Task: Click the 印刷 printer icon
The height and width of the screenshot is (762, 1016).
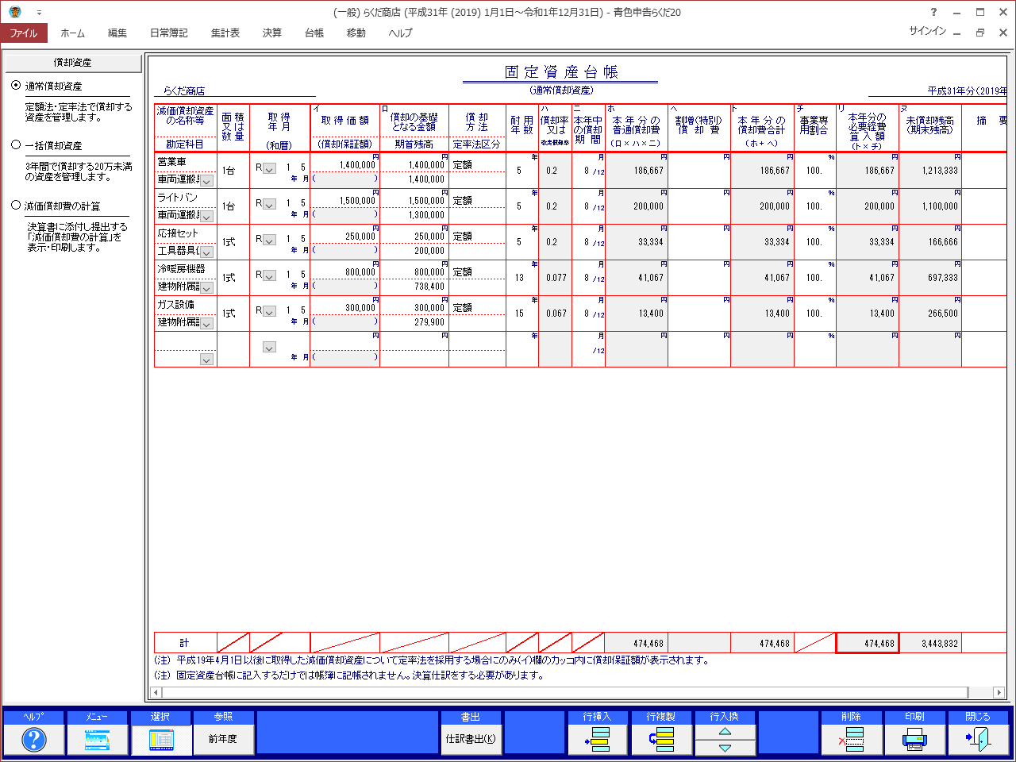Action: (x=914, y=739)
